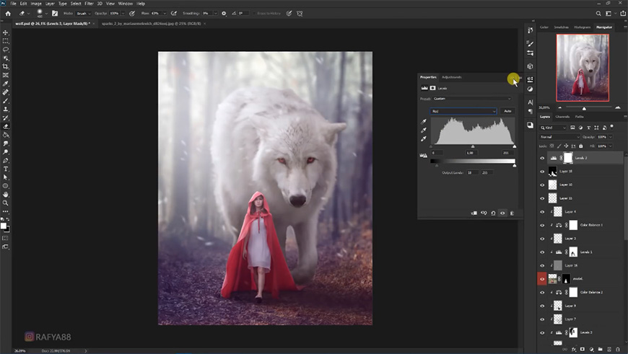Select the Eraser tool in left toolbar
Screen dimensions: 628x354
click(6, 126)
